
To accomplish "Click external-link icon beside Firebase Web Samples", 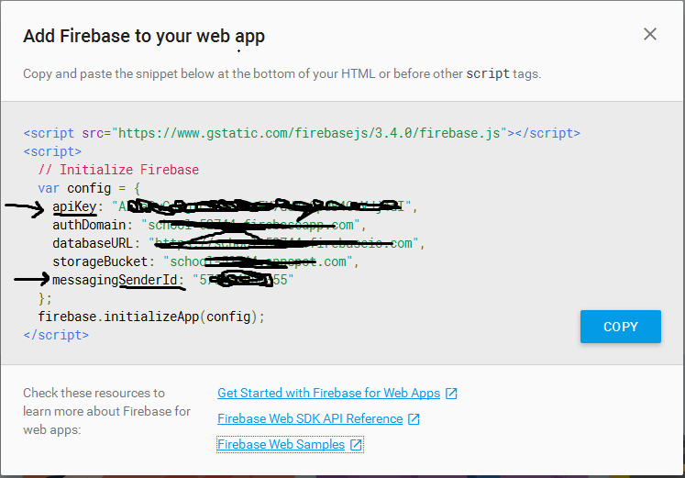I will pos(356,445).
